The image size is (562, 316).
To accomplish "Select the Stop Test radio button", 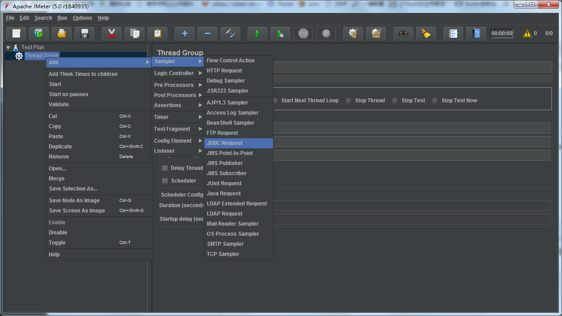I will click(x=395, y=101).
